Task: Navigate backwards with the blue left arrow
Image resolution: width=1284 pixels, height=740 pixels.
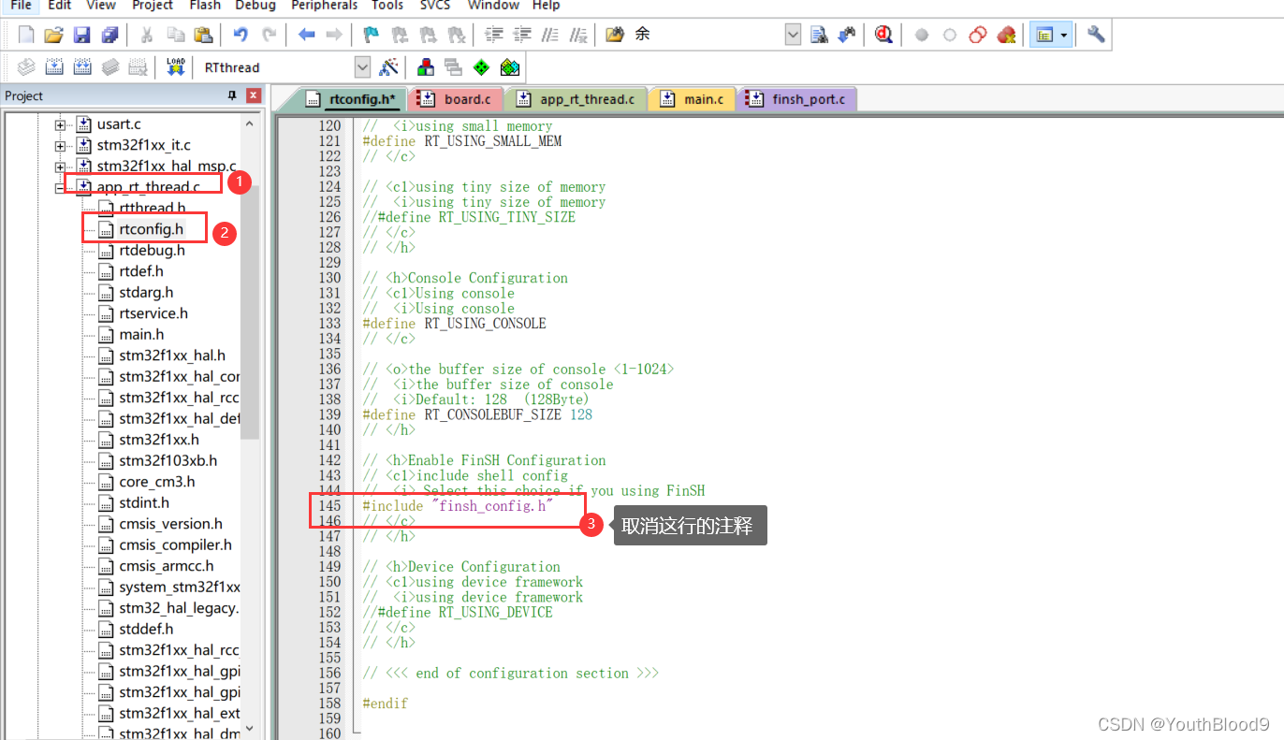Action: click(306, 35)
